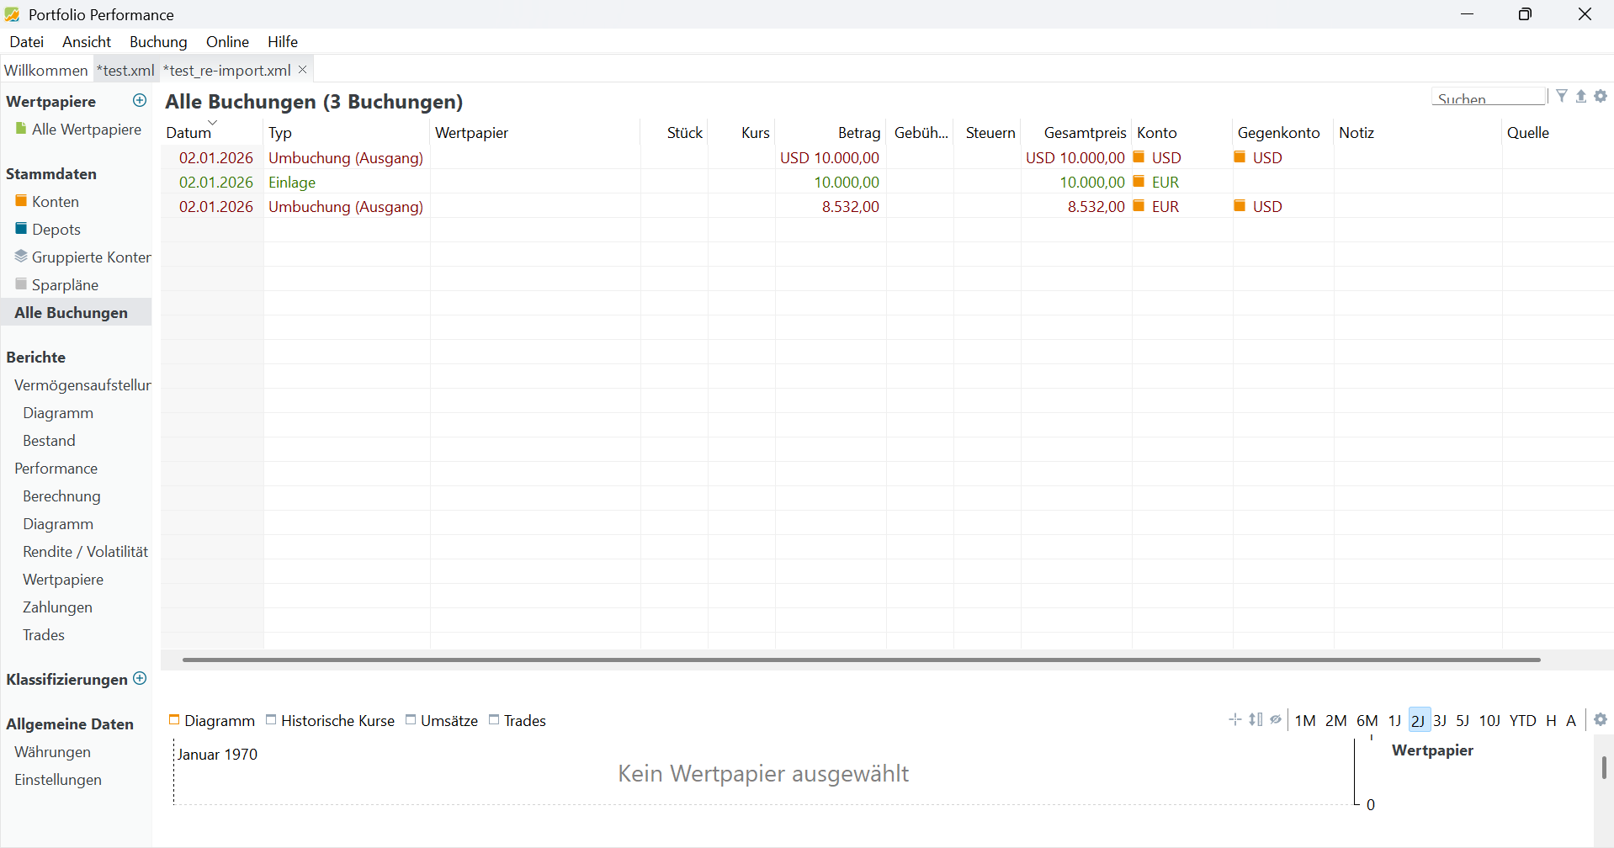Switch to the Umsätze pane tab
Screen dimensions: 1614x848
click(449, 721)
